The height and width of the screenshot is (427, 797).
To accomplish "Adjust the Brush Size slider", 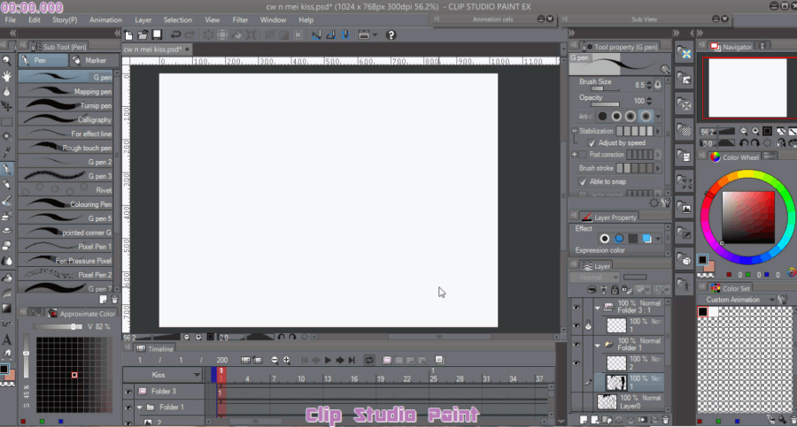I will 604,89.
